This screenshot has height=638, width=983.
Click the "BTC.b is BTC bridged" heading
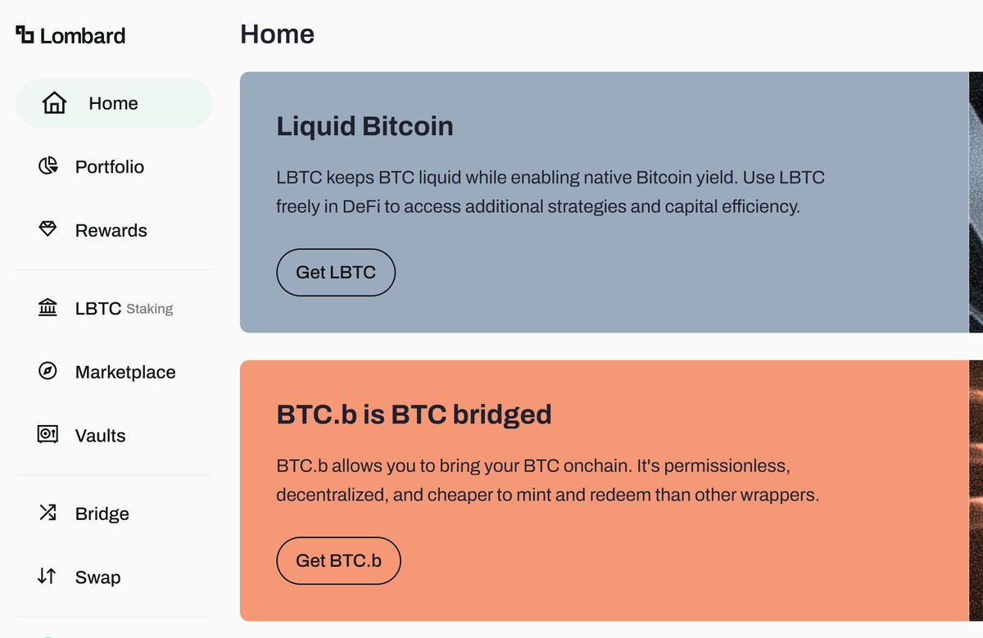(x=414, y=414)
